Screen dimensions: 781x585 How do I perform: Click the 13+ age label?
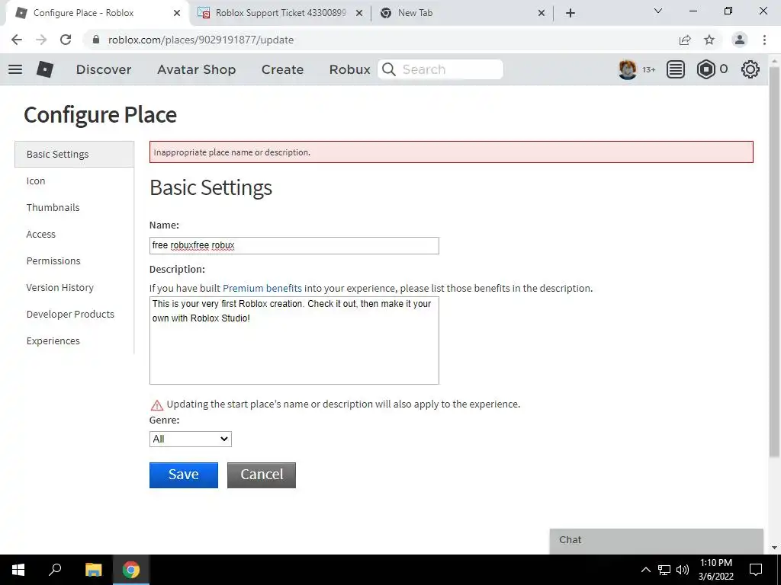coord(648,69)
